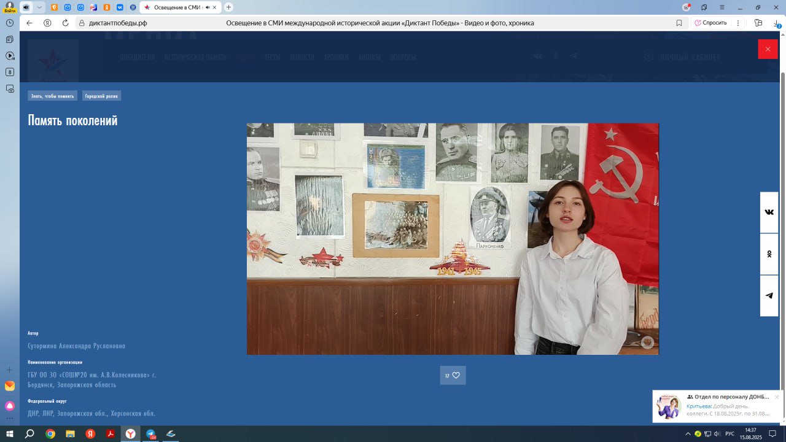Mute the tab sound indicator button
786x442 pixels.
click(x=26, y=7)
